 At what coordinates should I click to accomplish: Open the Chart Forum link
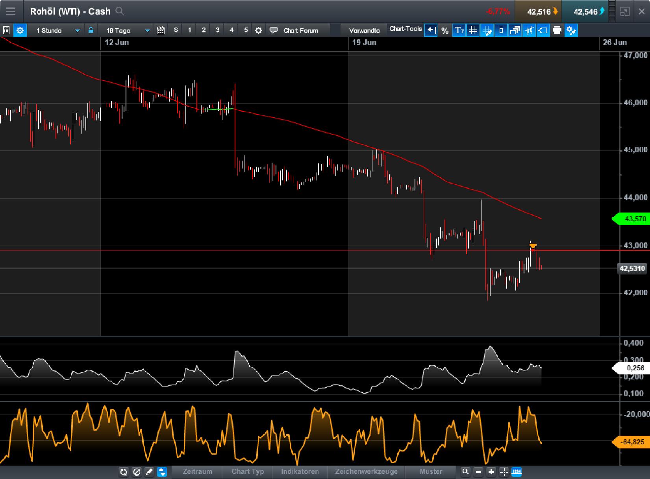[x=300, y=30]
